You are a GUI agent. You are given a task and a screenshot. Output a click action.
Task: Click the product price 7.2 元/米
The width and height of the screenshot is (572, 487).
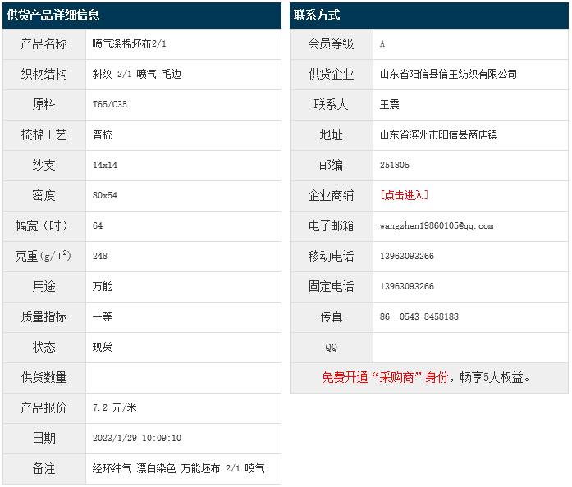[115, 407]
